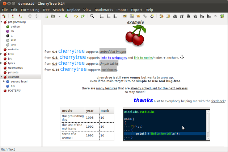
Task: Collapse the programming tree node
Action: click(1, 22)
